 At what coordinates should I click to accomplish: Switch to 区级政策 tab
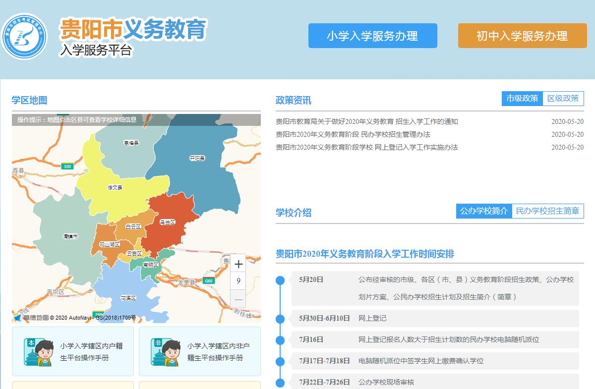click(x=563, y=99)
